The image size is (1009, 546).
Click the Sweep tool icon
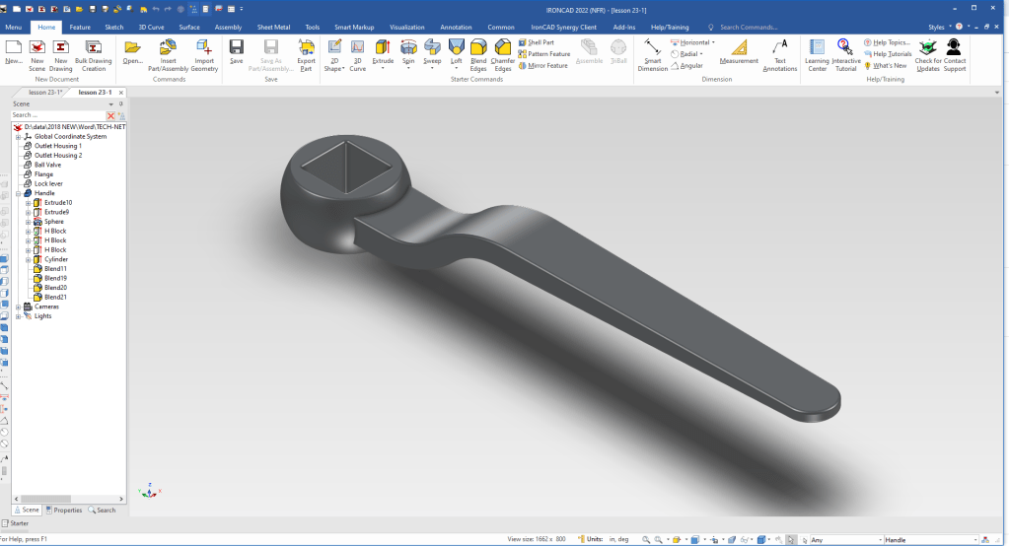(x=432, y=50)
